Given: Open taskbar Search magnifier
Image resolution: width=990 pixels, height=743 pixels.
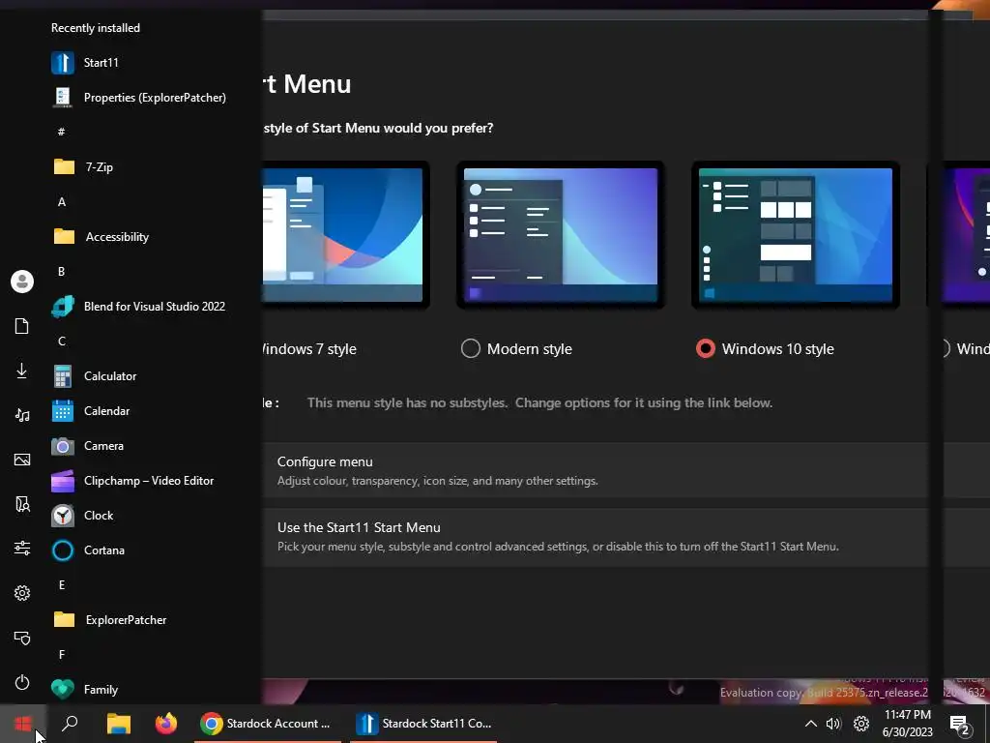Looking at the screenshot, I should [70, 723].
